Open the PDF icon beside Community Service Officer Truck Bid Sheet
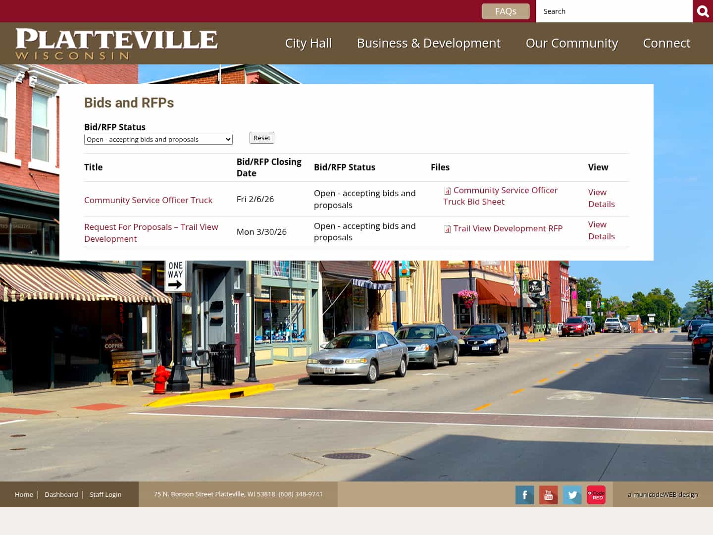The width and height of the screenshot is (713, 535). tap(447, 191)
